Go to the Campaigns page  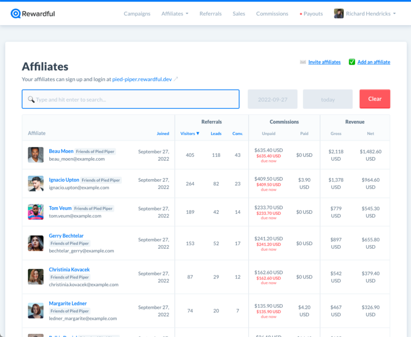click(137, 14)
